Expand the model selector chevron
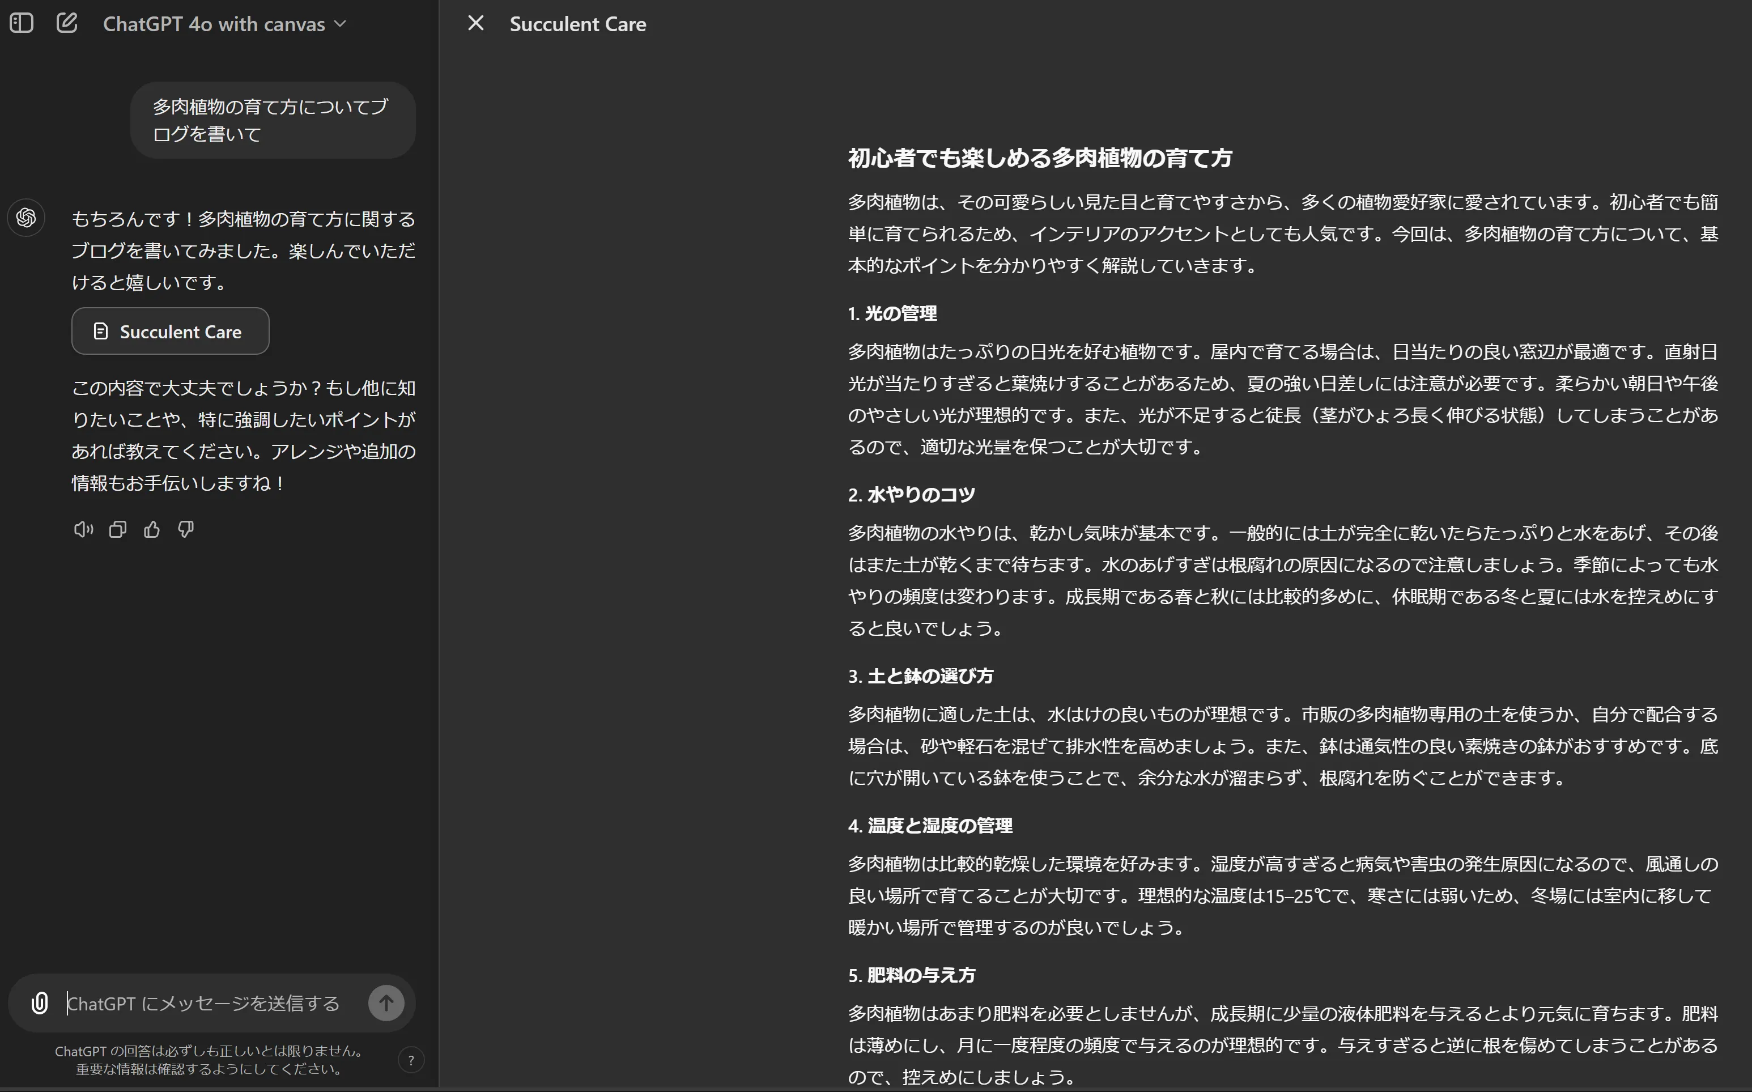The width and height of the screenshot is (1752, 1092). click(x=340, y=24)
